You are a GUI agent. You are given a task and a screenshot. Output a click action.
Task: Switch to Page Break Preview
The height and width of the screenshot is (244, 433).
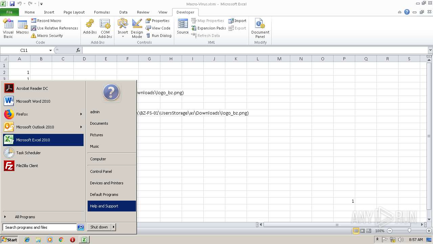point(368,231)
